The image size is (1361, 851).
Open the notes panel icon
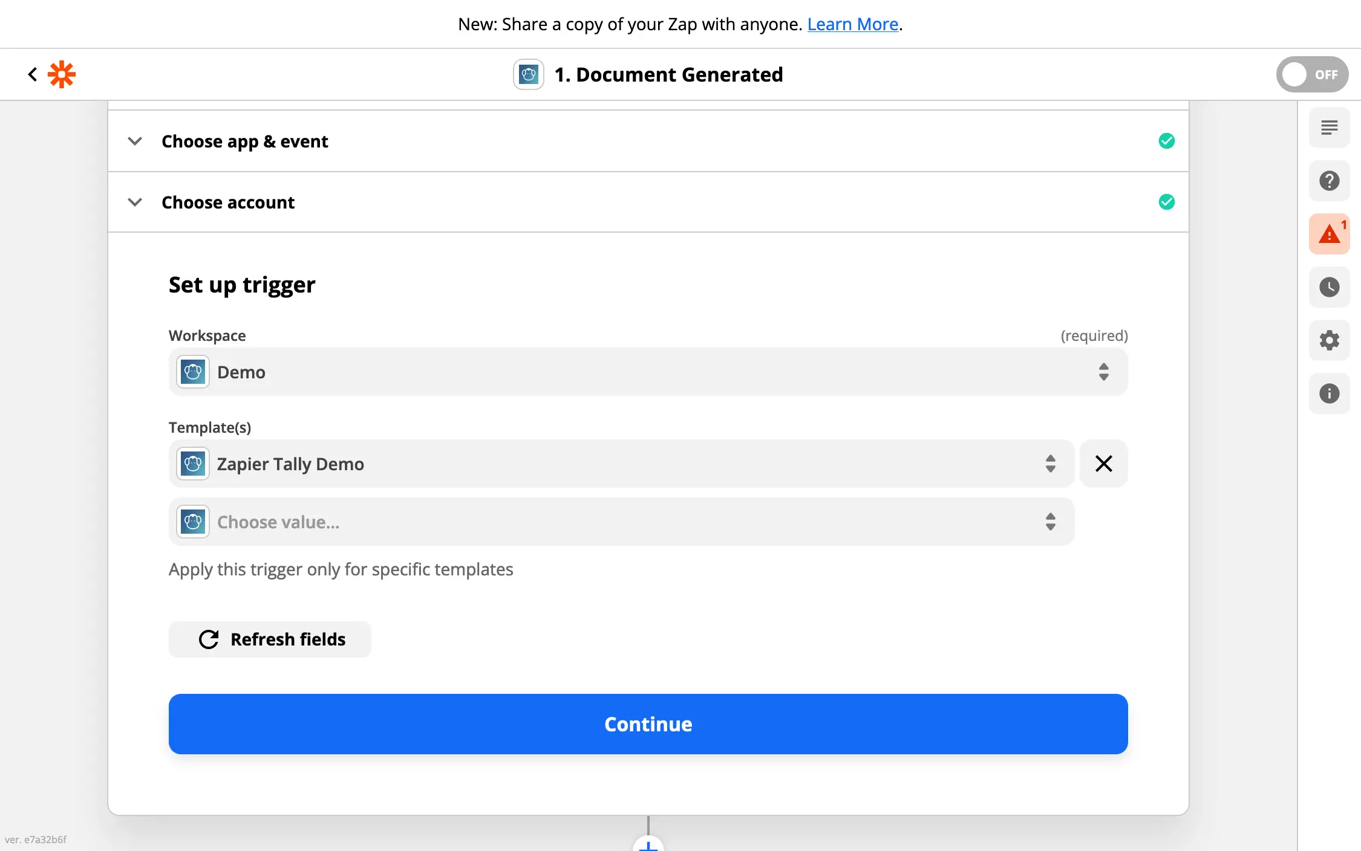(x=1329, y=128)
